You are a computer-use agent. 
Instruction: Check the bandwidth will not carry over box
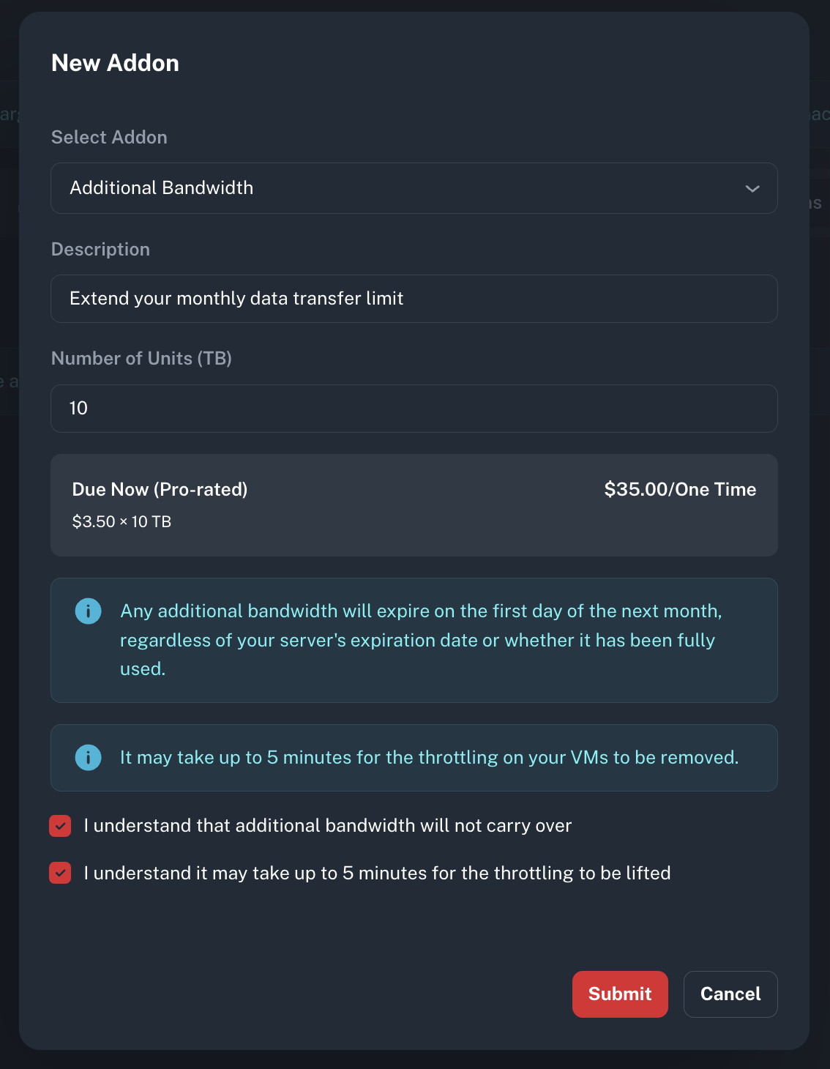60,826
